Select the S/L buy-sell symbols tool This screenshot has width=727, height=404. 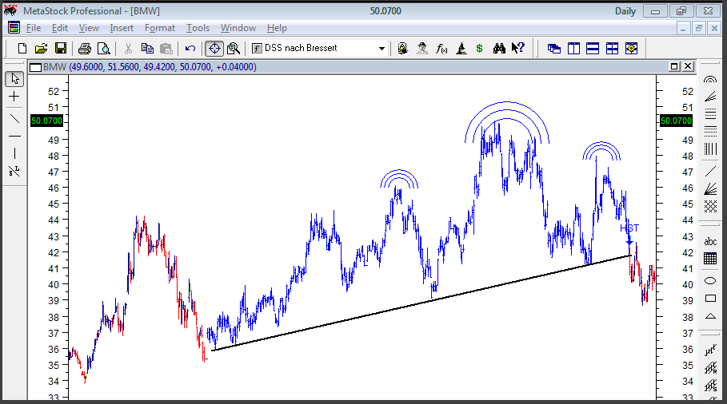coord(14,171)
